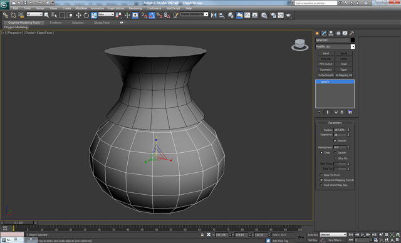Screen dimensions: 401x243
Task: Switch to the Freeform ribbon tab
Action: tap(56, 23)
